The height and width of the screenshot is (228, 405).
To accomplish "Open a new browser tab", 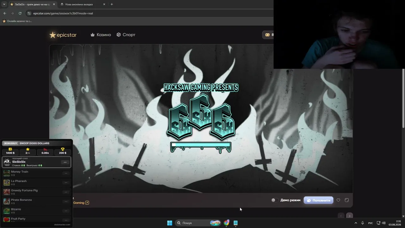I will [x=112, y=4].
